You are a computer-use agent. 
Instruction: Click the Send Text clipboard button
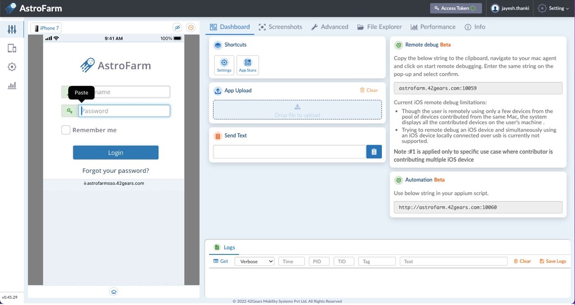(x=374, y=152)
